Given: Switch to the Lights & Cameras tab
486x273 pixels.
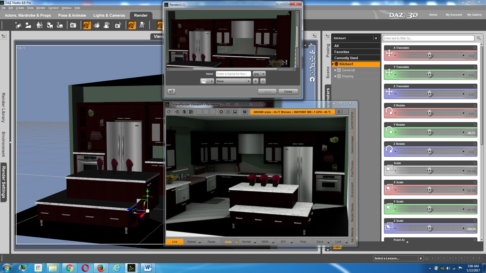Looking at the screenshot, I should coord(109,15).
